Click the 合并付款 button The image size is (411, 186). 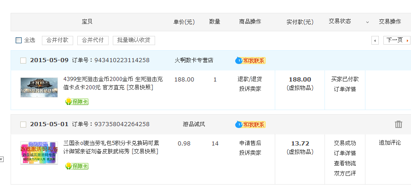pyautogui.click(x=58, y=41)
